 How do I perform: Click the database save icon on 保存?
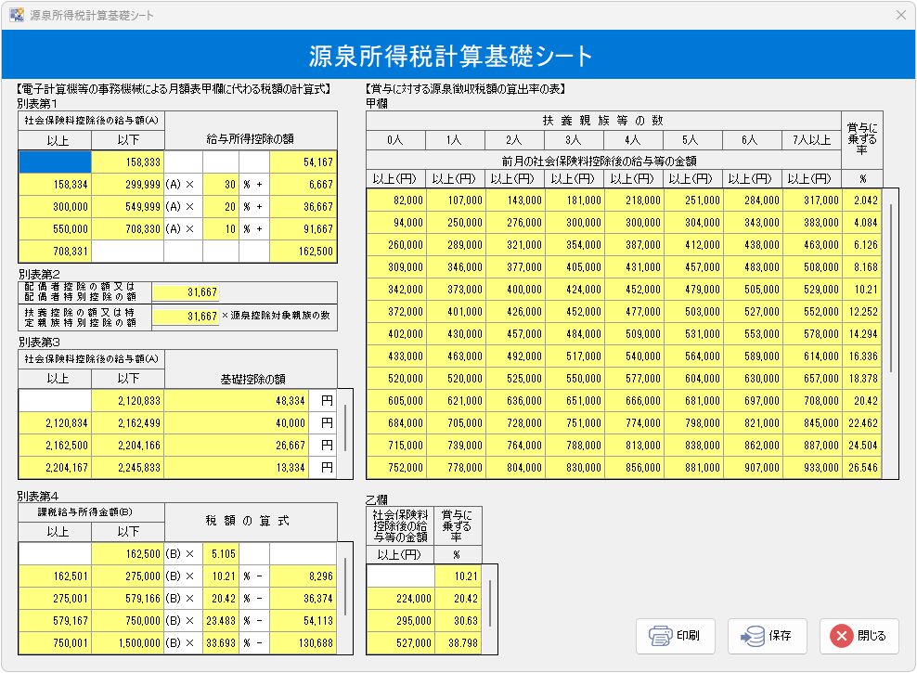click(x=751, y=637)
